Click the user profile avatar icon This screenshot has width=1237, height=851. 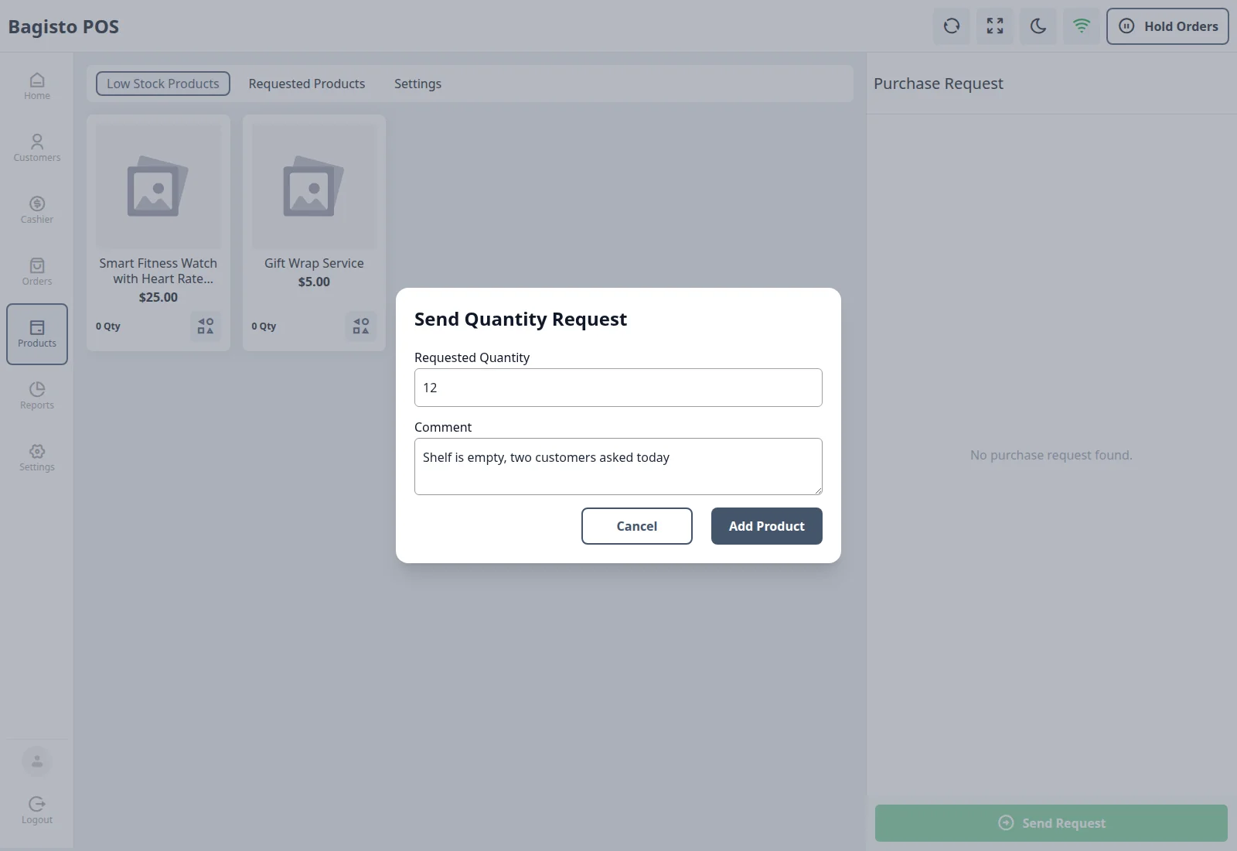point(37,762)
